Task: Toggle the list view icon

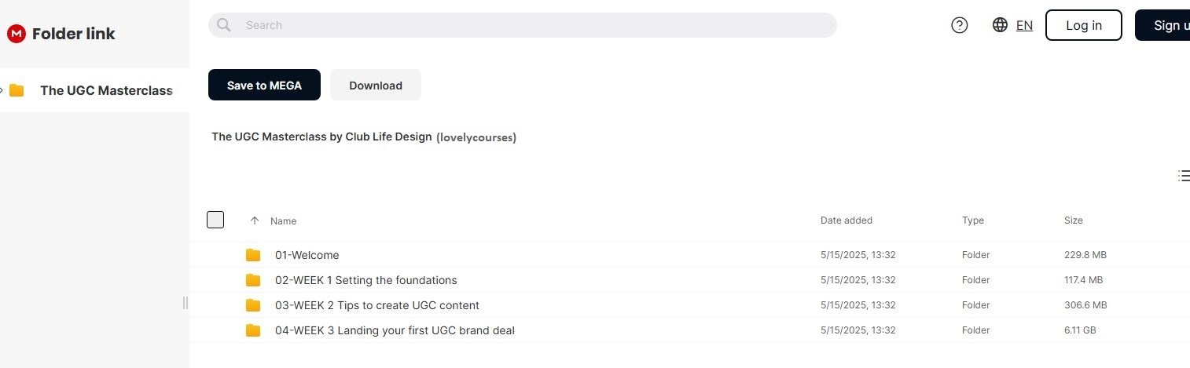Action: tap(1184, 176)
